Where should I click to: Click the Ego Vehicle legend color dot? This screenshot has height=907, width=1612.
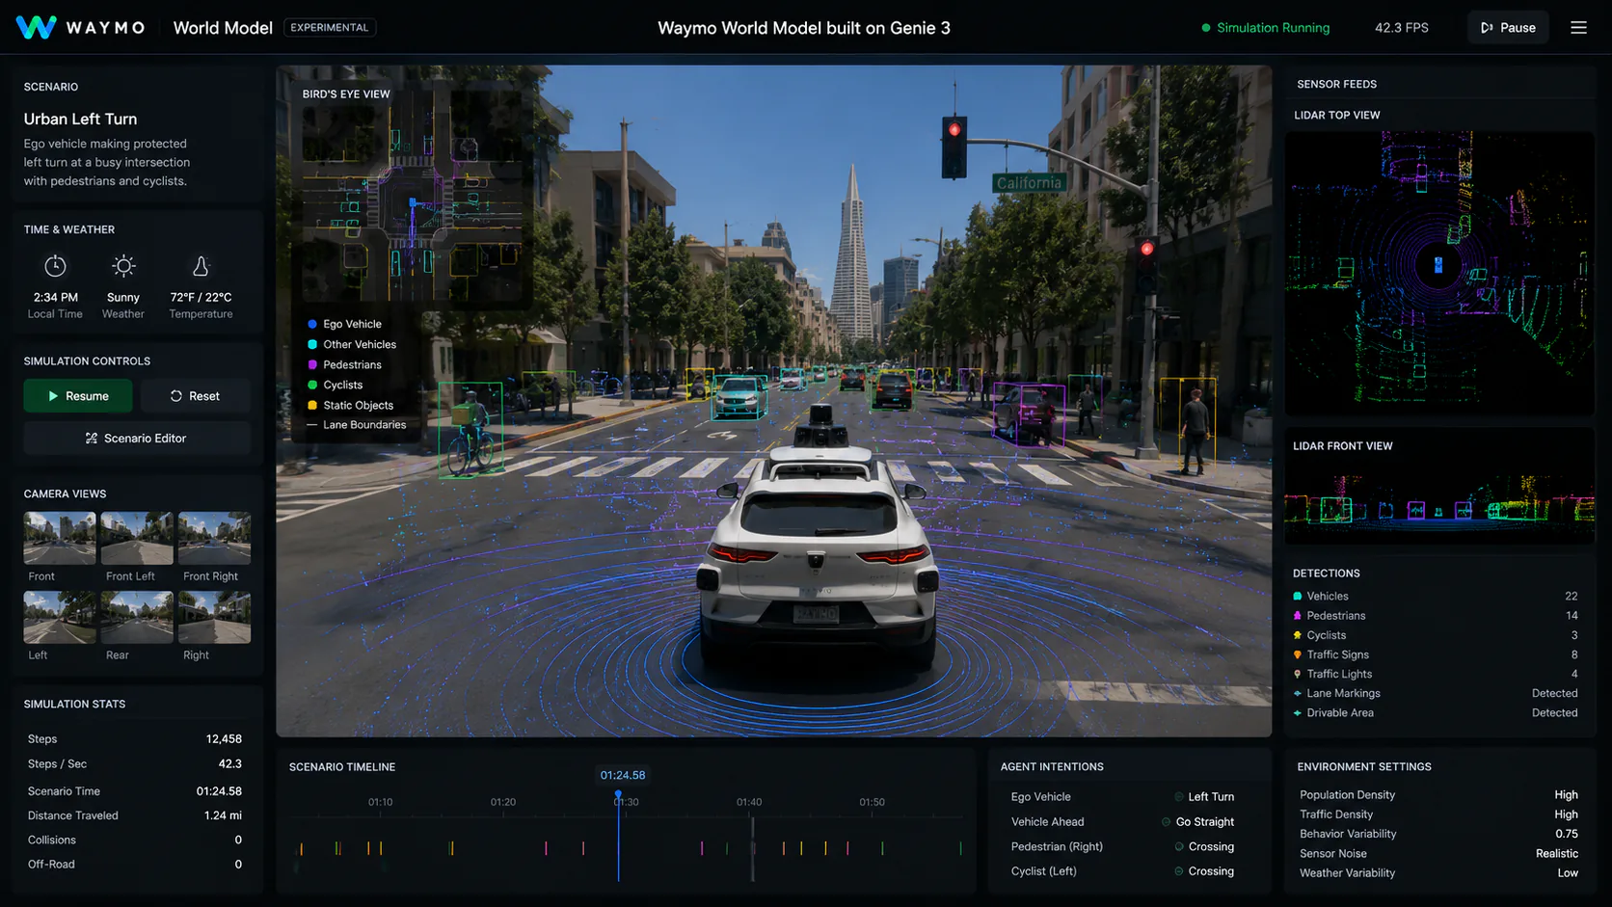click(x=312, y=324)
